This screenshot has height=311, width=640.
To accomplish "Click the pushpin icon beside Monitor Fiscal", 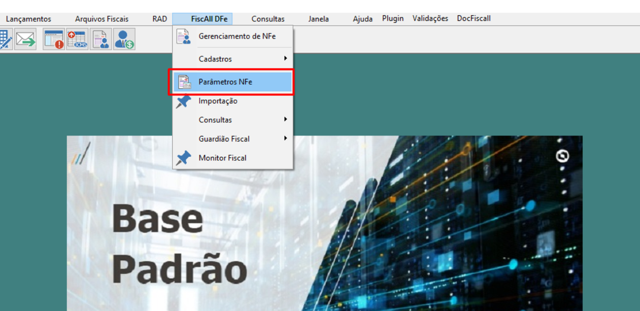I will (x=183, y=158).
